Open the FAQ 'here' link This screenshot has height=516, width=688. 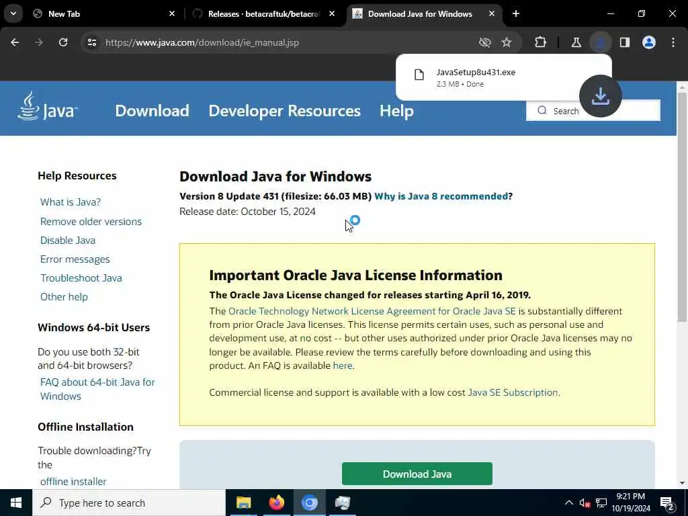click(343, 365)
